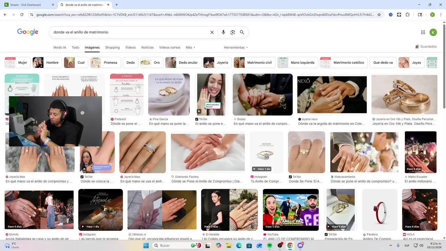This screenshot has width=446, height=251.
Task: Open Chrome's three-dot menu
Action: (x=441, y=15)
